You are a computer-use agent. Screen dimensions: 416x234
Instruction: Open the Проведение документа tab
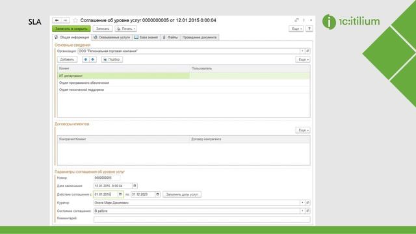(x=200, y=38)
